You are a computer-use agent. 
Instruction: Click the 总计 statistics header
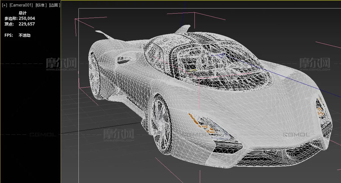(x=23, y=13)
